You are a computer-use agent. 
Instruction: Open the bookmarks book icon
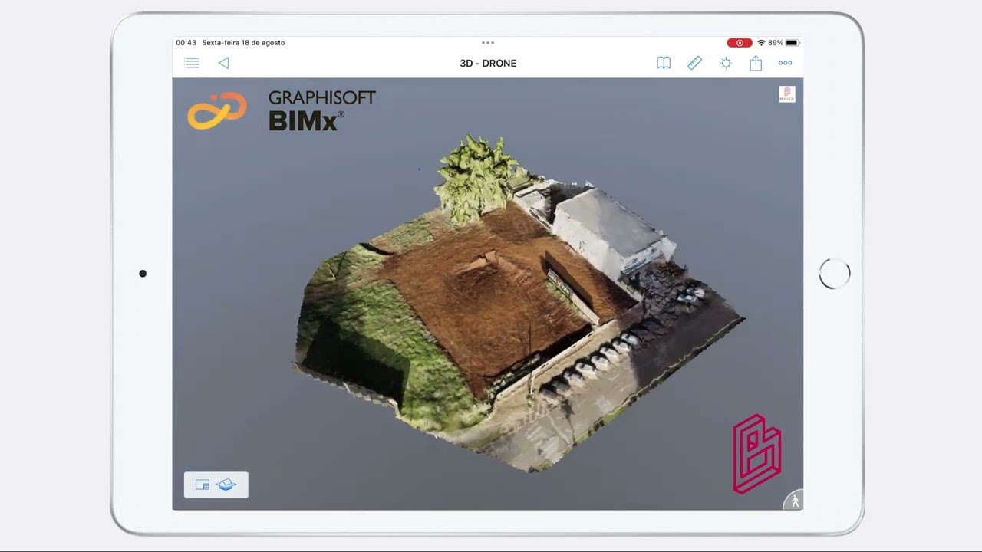tap(664, 64)
